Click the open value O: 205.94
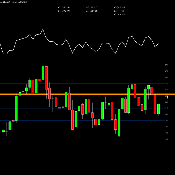The width and height of the screenshot is (175, 175). pyautogui.click(x=64, y=8)
